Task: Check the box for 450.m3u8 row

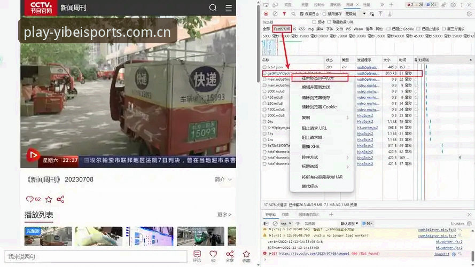Action: coord(265,97)
